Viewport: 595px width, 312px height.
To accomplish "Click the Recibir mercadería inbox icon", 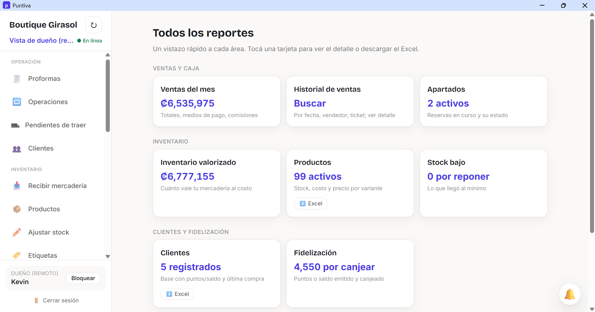I will pyautogui.click(x=17, y=186).
